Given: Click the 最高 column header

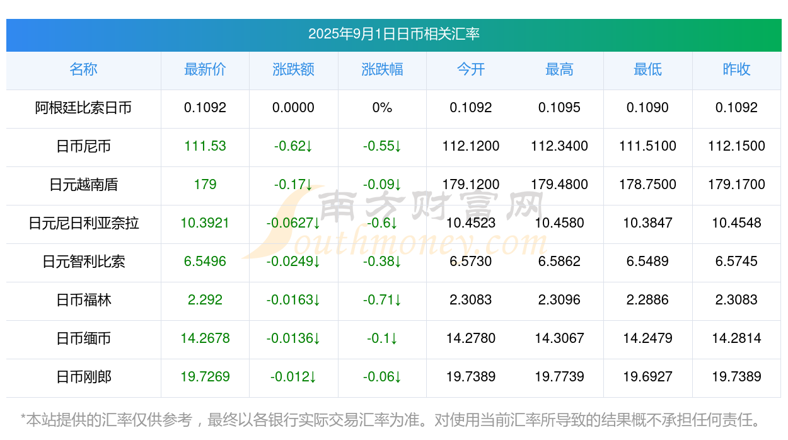Looking at the screenshot, I should 559,69.
